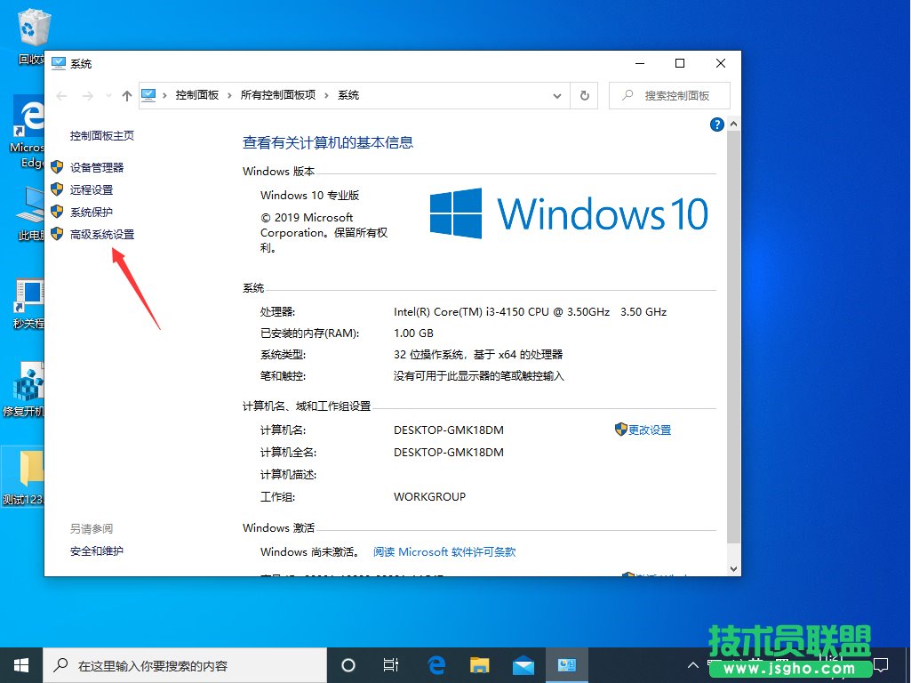Click the back navigation arrow
The height and width of the screenshot is (683, 911).
pos(60,95)
